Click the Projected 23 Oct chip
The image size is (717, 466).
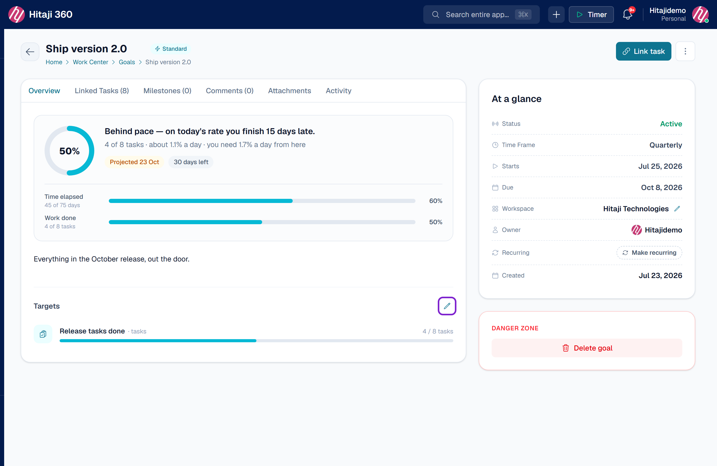[x=134, y=162]
